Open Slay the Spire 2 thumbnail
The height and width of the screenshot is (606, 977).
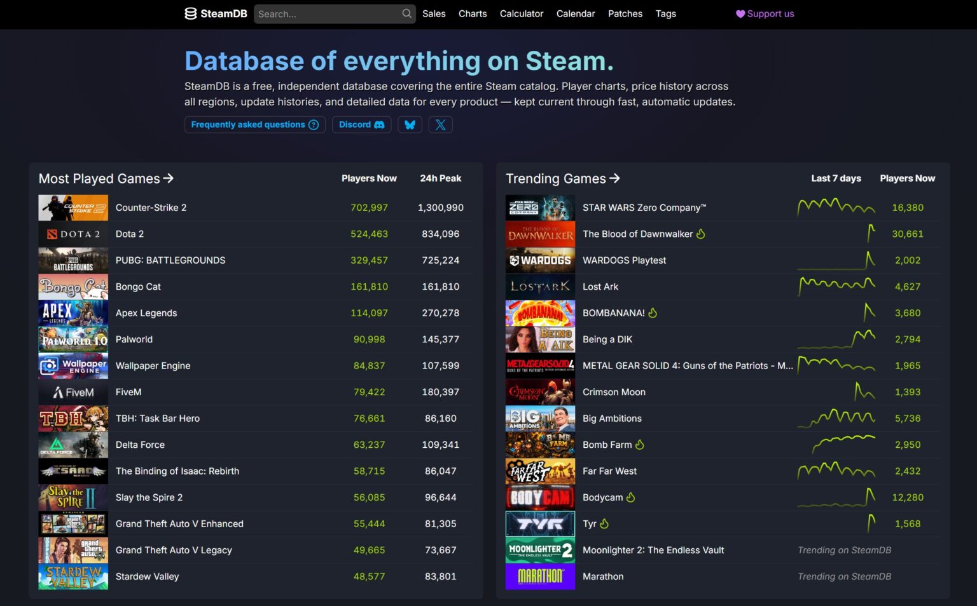[73, 497]
